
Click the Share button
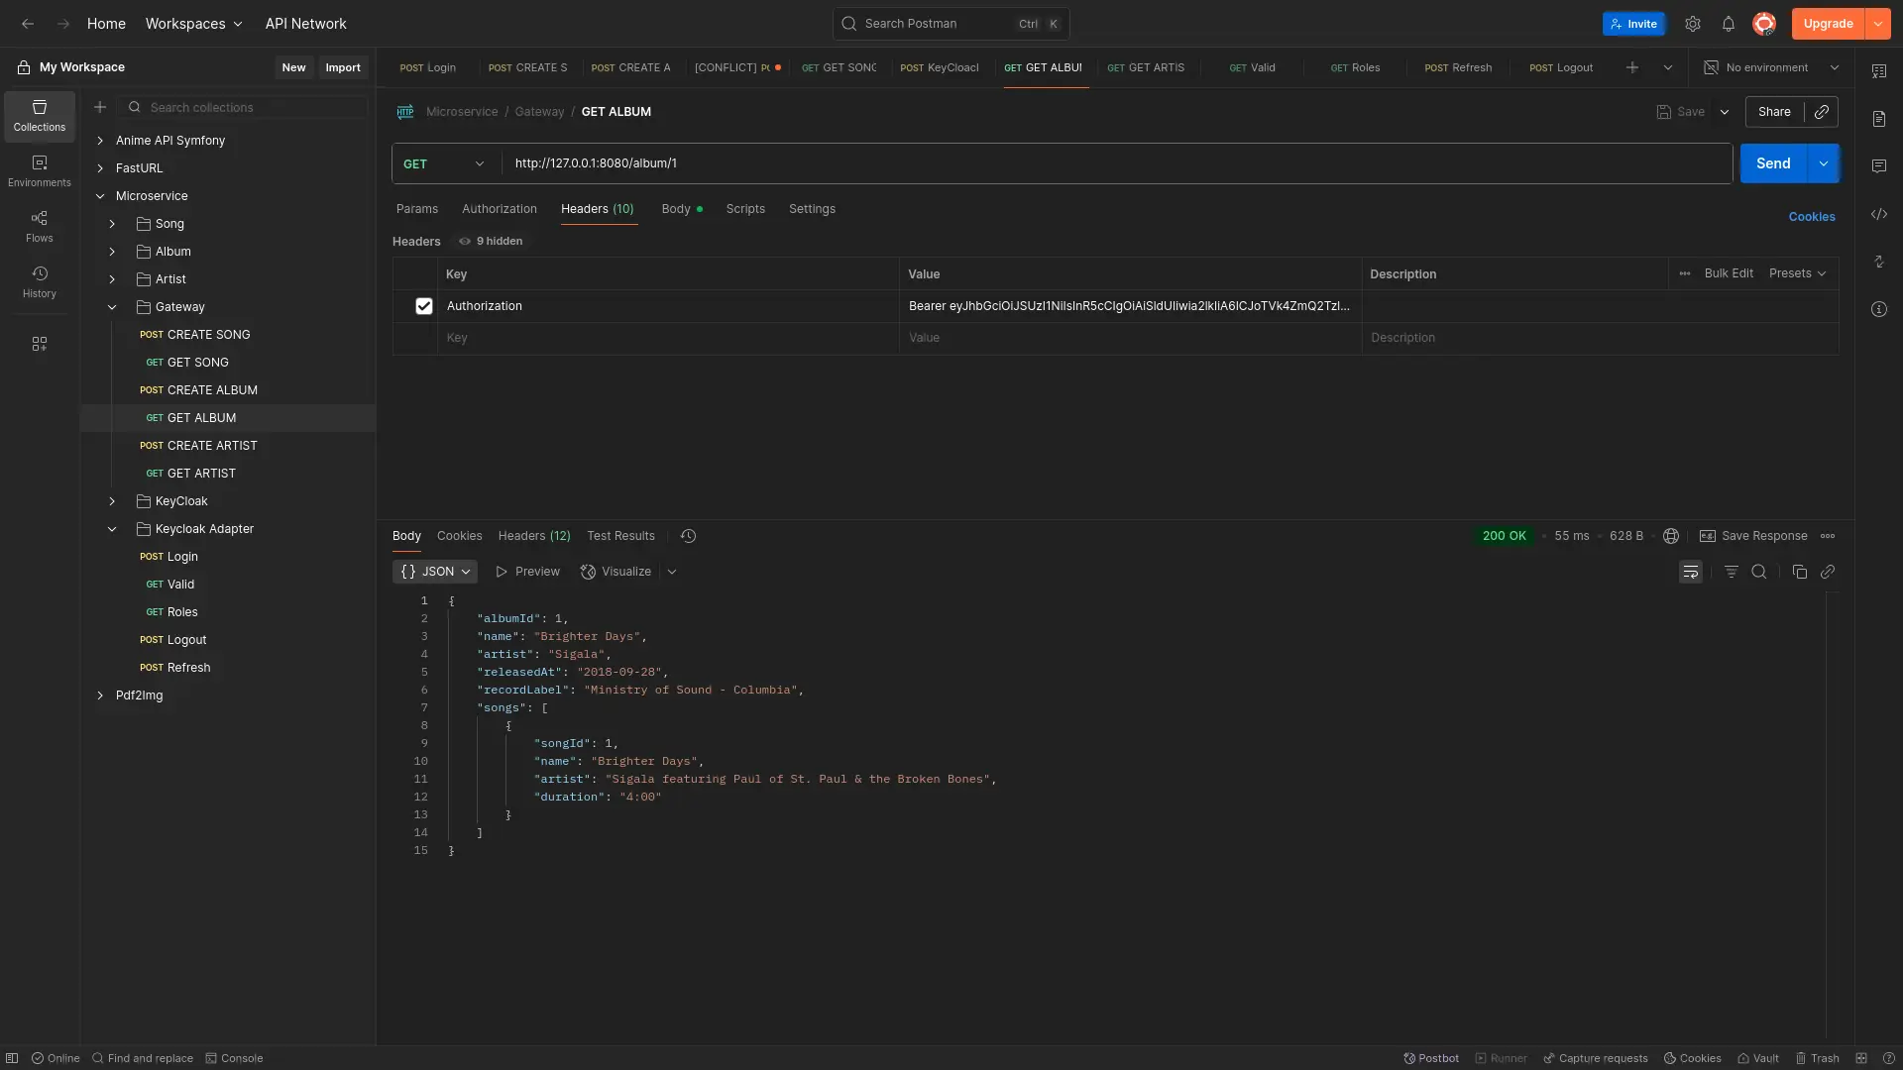tap(1774, 112)
